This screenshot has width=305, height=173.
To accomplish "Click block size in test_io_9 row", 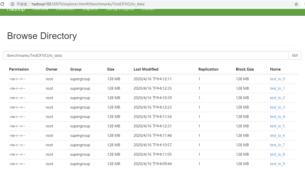I will [x=242, y=164].
